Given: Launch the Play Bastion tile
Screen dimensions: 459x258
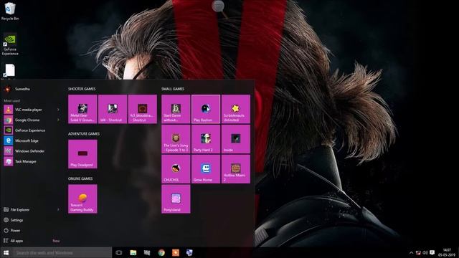Looking at the screenshot, I should (x=206, y=109).
